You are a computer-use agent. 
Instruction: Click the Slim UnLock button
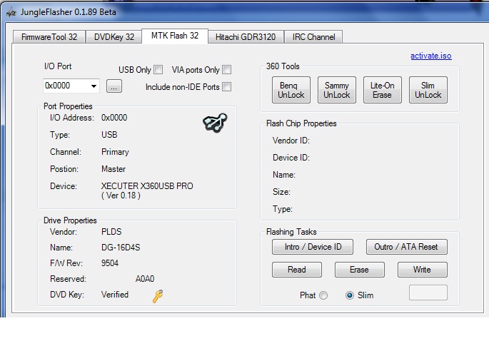[428, 90]
